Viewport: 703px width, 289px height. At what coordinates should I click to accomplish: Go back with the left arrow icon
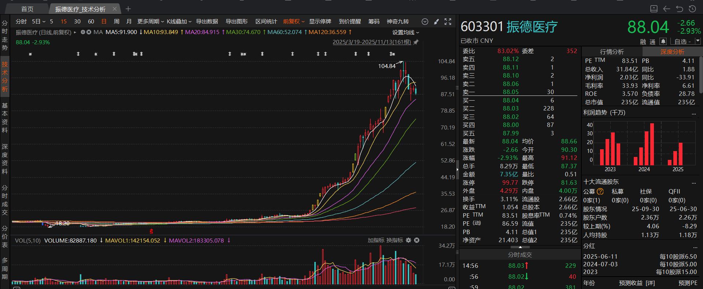667,9
